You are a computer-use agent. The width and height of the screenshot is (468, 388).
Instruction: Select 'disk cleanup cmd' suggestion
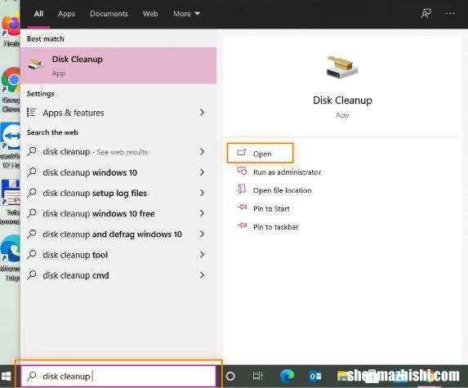118,275
